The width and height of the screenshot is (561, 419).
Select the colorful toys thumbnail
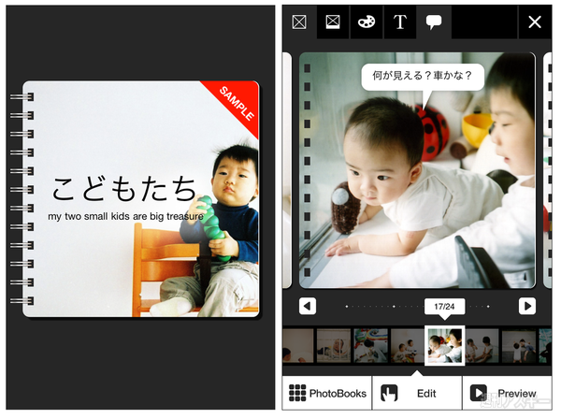(x=370, y=346)
